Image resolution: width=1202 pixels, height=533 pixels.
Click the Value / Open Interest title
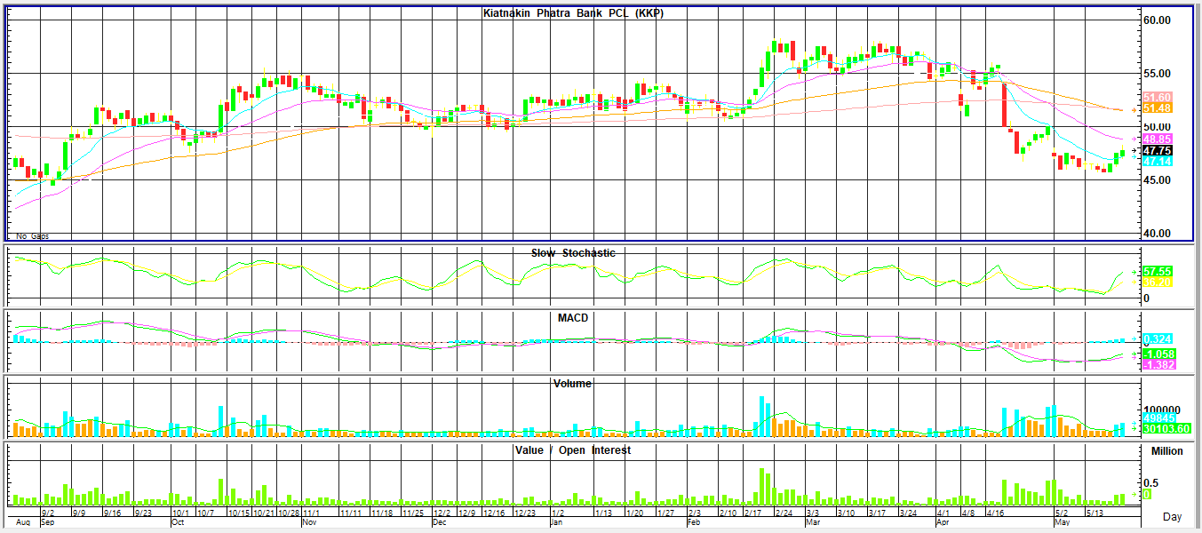pos(573,450)
